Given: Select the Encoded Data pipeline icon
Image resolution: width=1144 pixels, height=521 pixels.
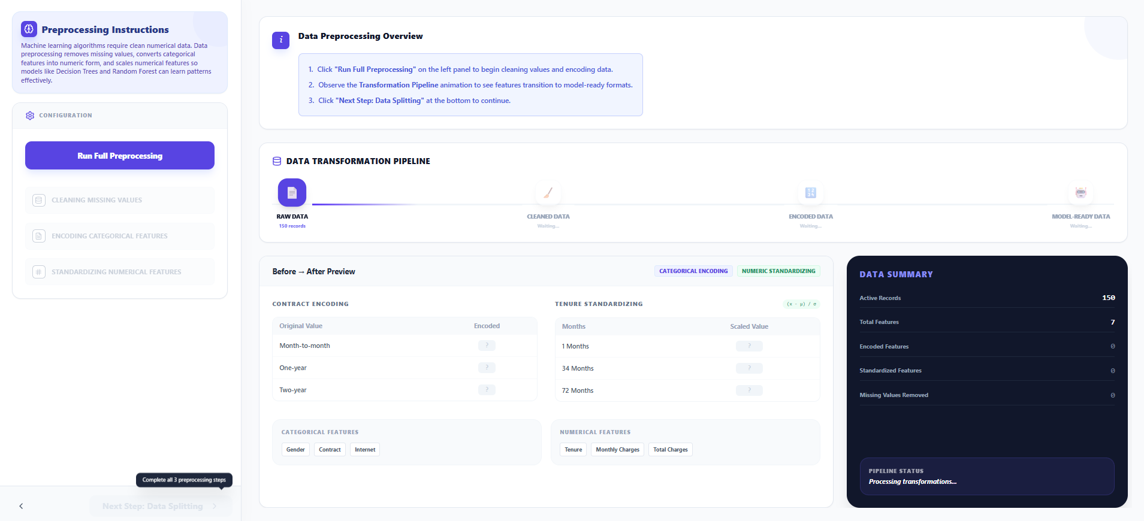Looking at the screenshot, I should point(810,192).
